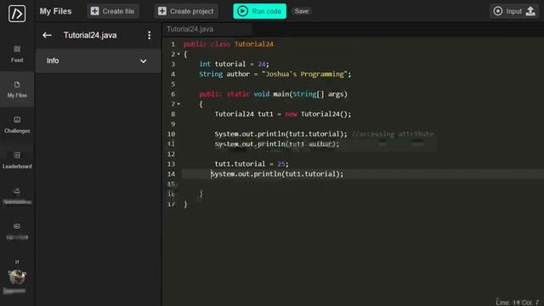The image size is (544, 306).
Task: Expand the Info panel chevron
Action: 144,61
